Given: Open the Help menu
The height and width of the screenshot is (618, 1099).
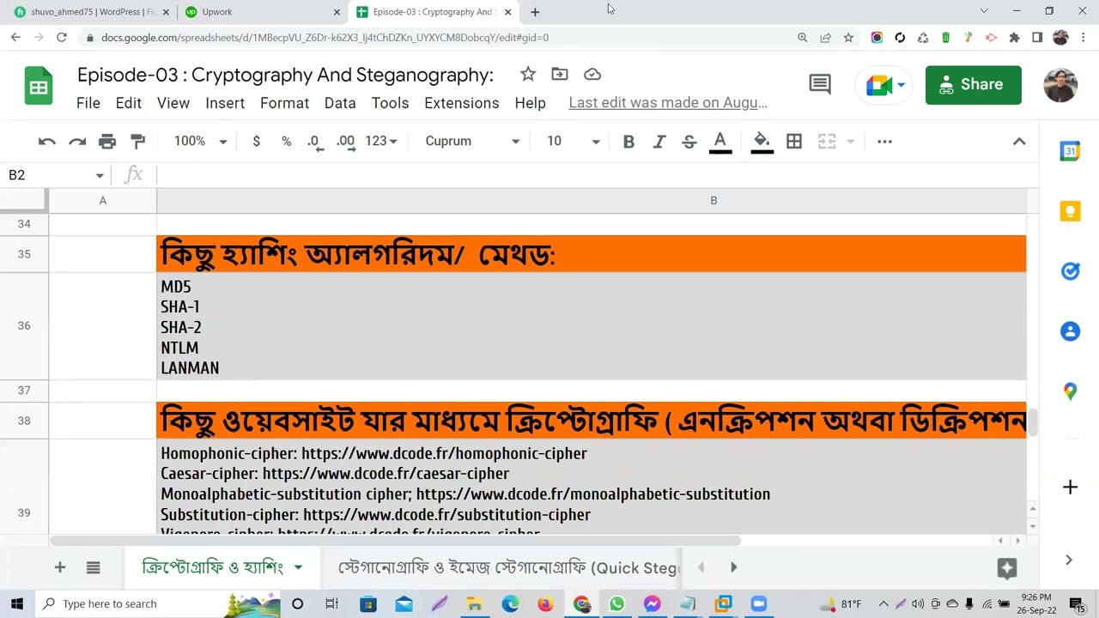Looking at the screenshot, I should 530,103.
